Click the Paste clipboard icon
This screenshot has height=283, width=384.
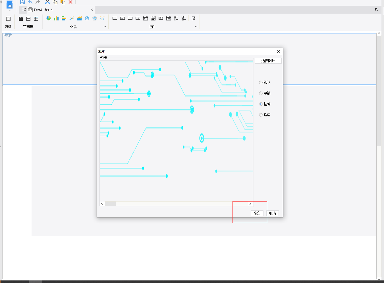63,2
